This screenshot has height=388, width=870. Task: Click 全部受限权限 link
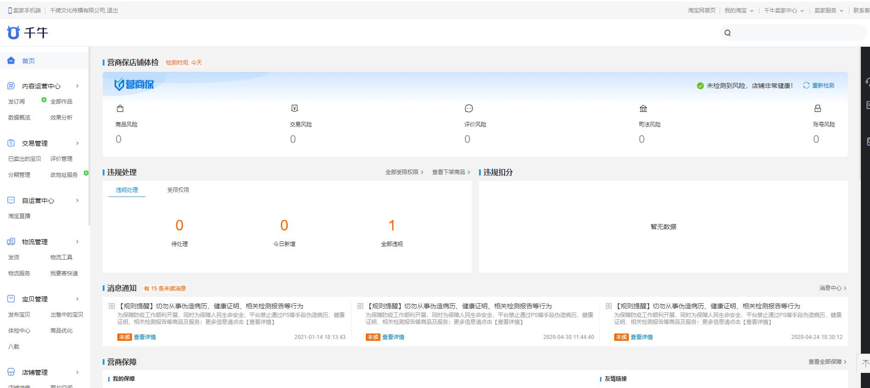pos(404,172)
